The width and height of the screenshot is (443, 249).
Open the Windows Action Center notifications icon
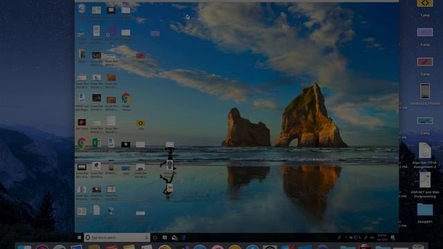coord(392,238)
